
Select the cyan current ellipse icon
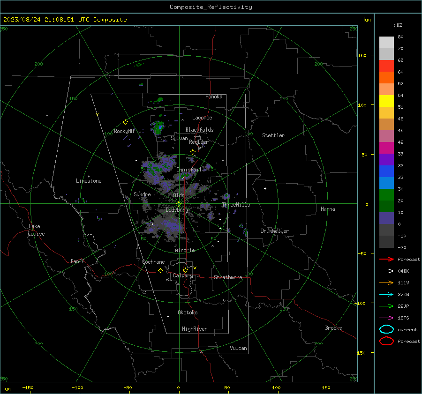pos(386,329)
